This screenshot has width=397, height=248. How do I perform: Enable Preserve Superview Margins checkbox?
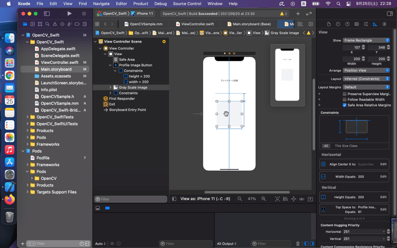point(345,94)
